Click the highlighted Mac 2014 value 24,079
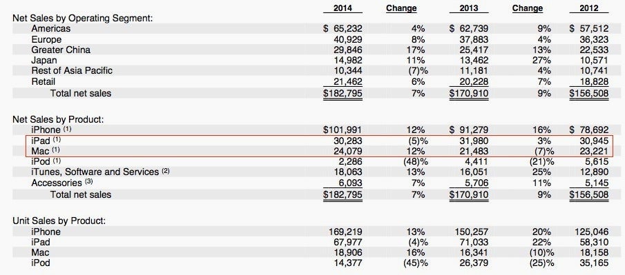The image size is (625, 275). pyautogui.click(x=347, y=151)
